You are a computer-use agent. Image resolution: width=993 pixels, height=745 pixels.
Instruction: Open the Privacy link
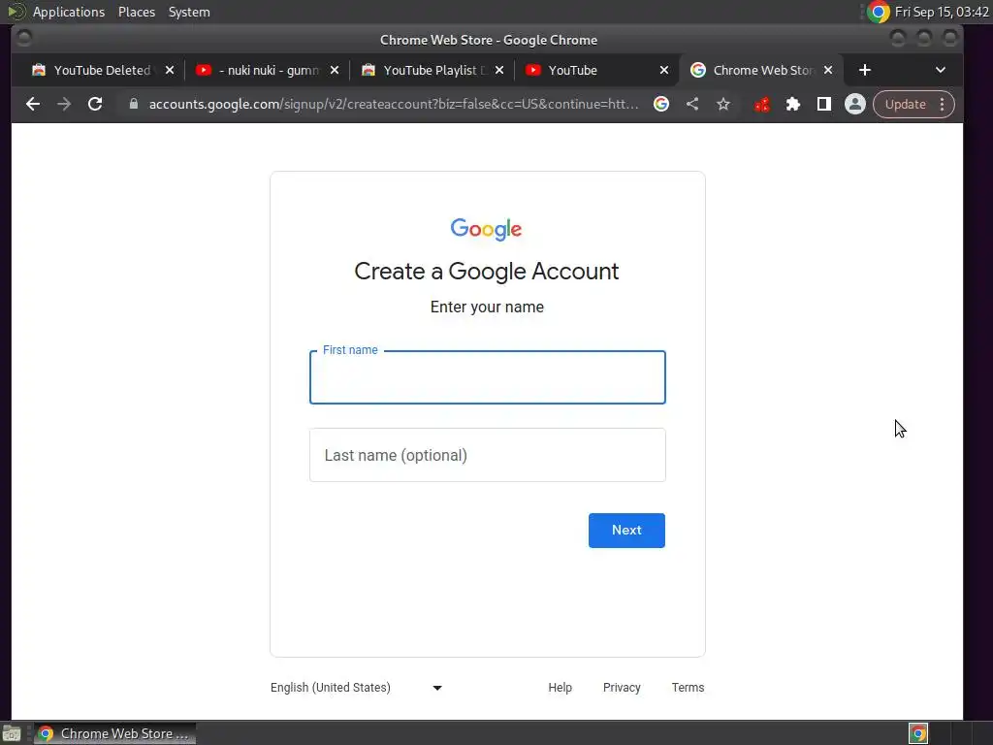[x=622, y=688]
